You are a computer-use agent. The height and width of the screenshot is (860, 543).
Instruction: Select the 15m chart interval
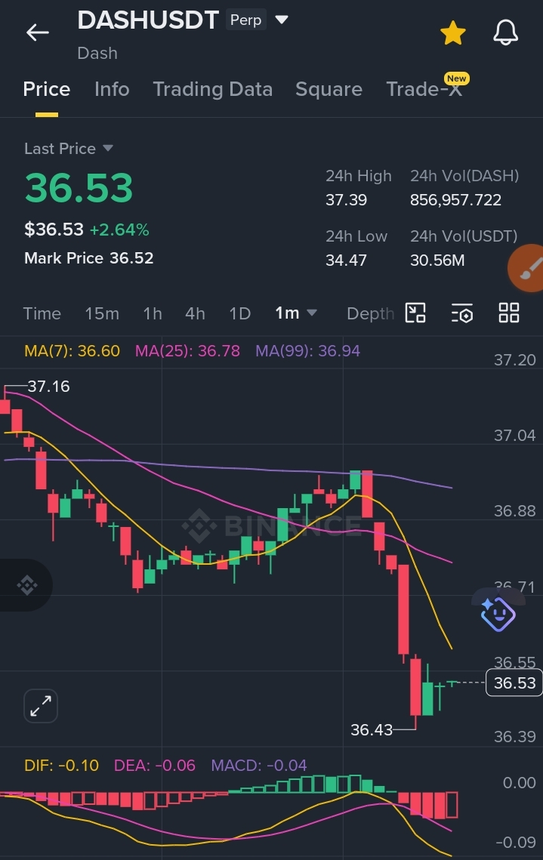click(x=102, y=313)
